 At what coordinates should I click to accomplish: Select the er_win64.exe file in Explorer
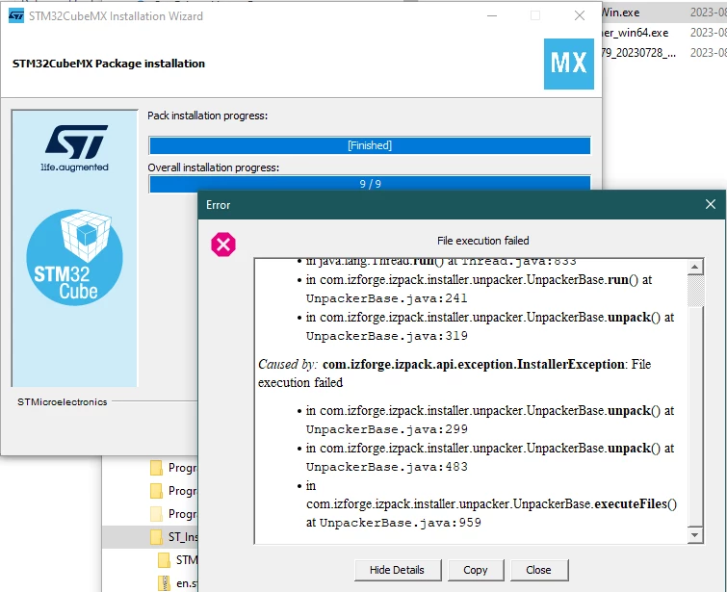tap(635, 33)
